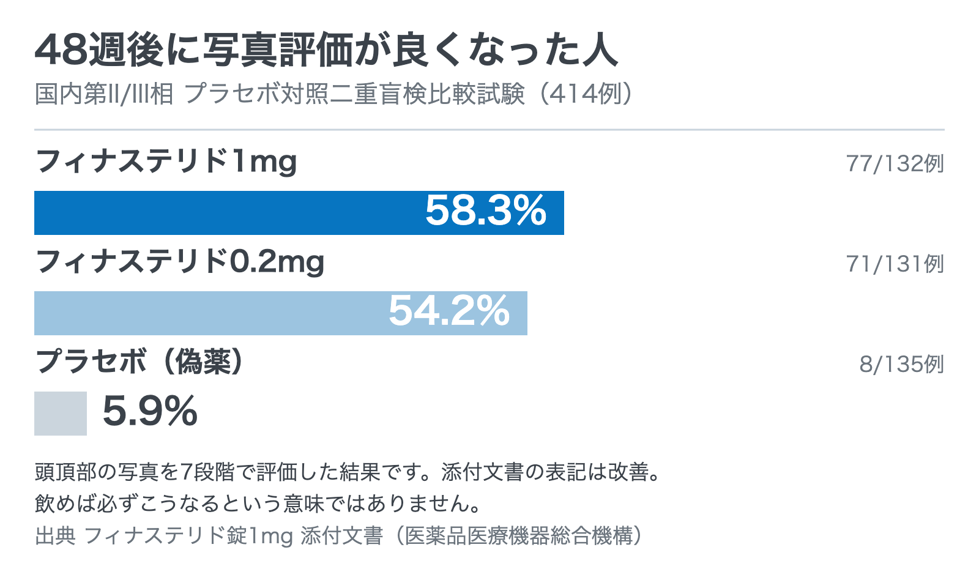The height and width of the screenshot is (580, 979).
Task: Click the 58.3% dark blue bar
Action: [299, 213]
